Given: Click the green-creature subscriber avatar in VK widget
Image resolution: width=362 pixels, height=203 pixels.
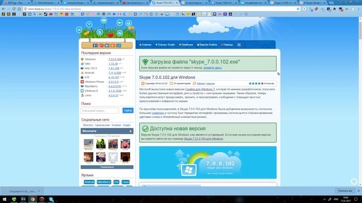Looking at the screenshot, I should coord(101,144).
